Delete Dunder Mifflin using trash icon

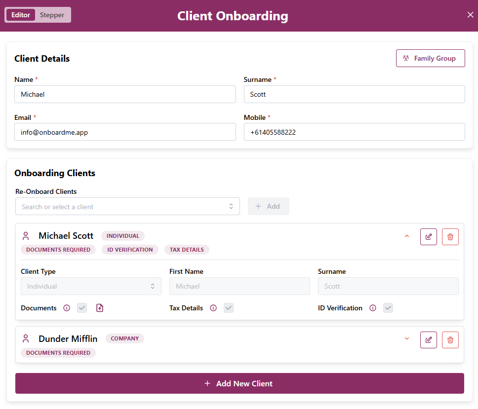(450, 340)
